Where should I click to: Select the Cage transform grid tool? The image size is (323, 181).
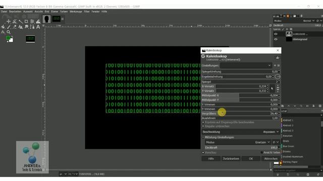[x=32, y=21]
